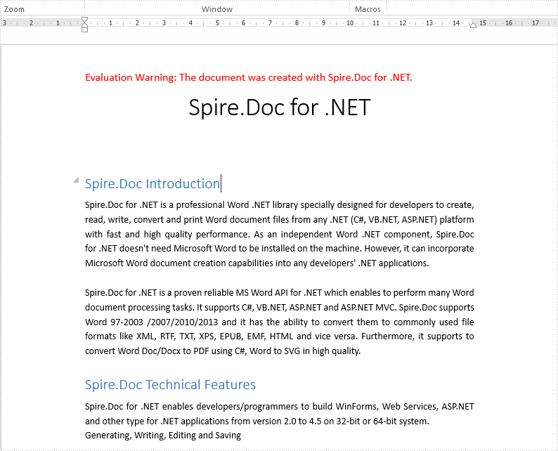Click the ruler's left margin at 2
558x451 pixels.
click(x=31, y=23)
